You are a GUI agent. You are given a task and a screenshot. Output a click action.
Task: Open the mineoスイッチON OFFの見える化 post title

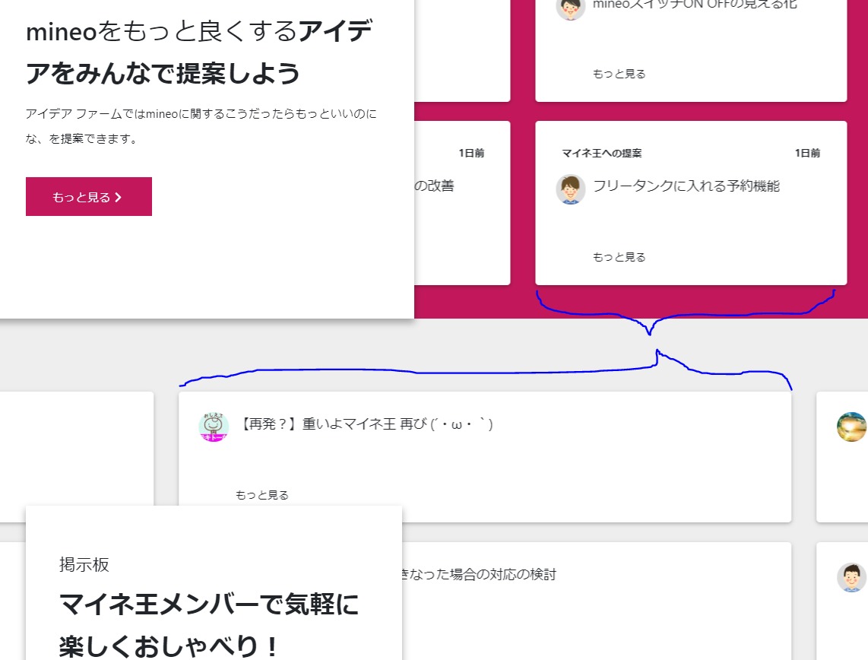point(695,5)
